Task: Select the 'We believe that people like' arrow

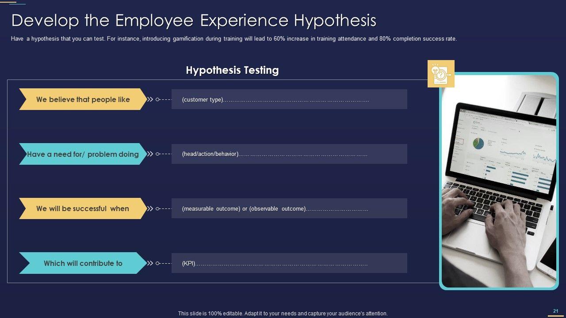Action: coord(83,99)
